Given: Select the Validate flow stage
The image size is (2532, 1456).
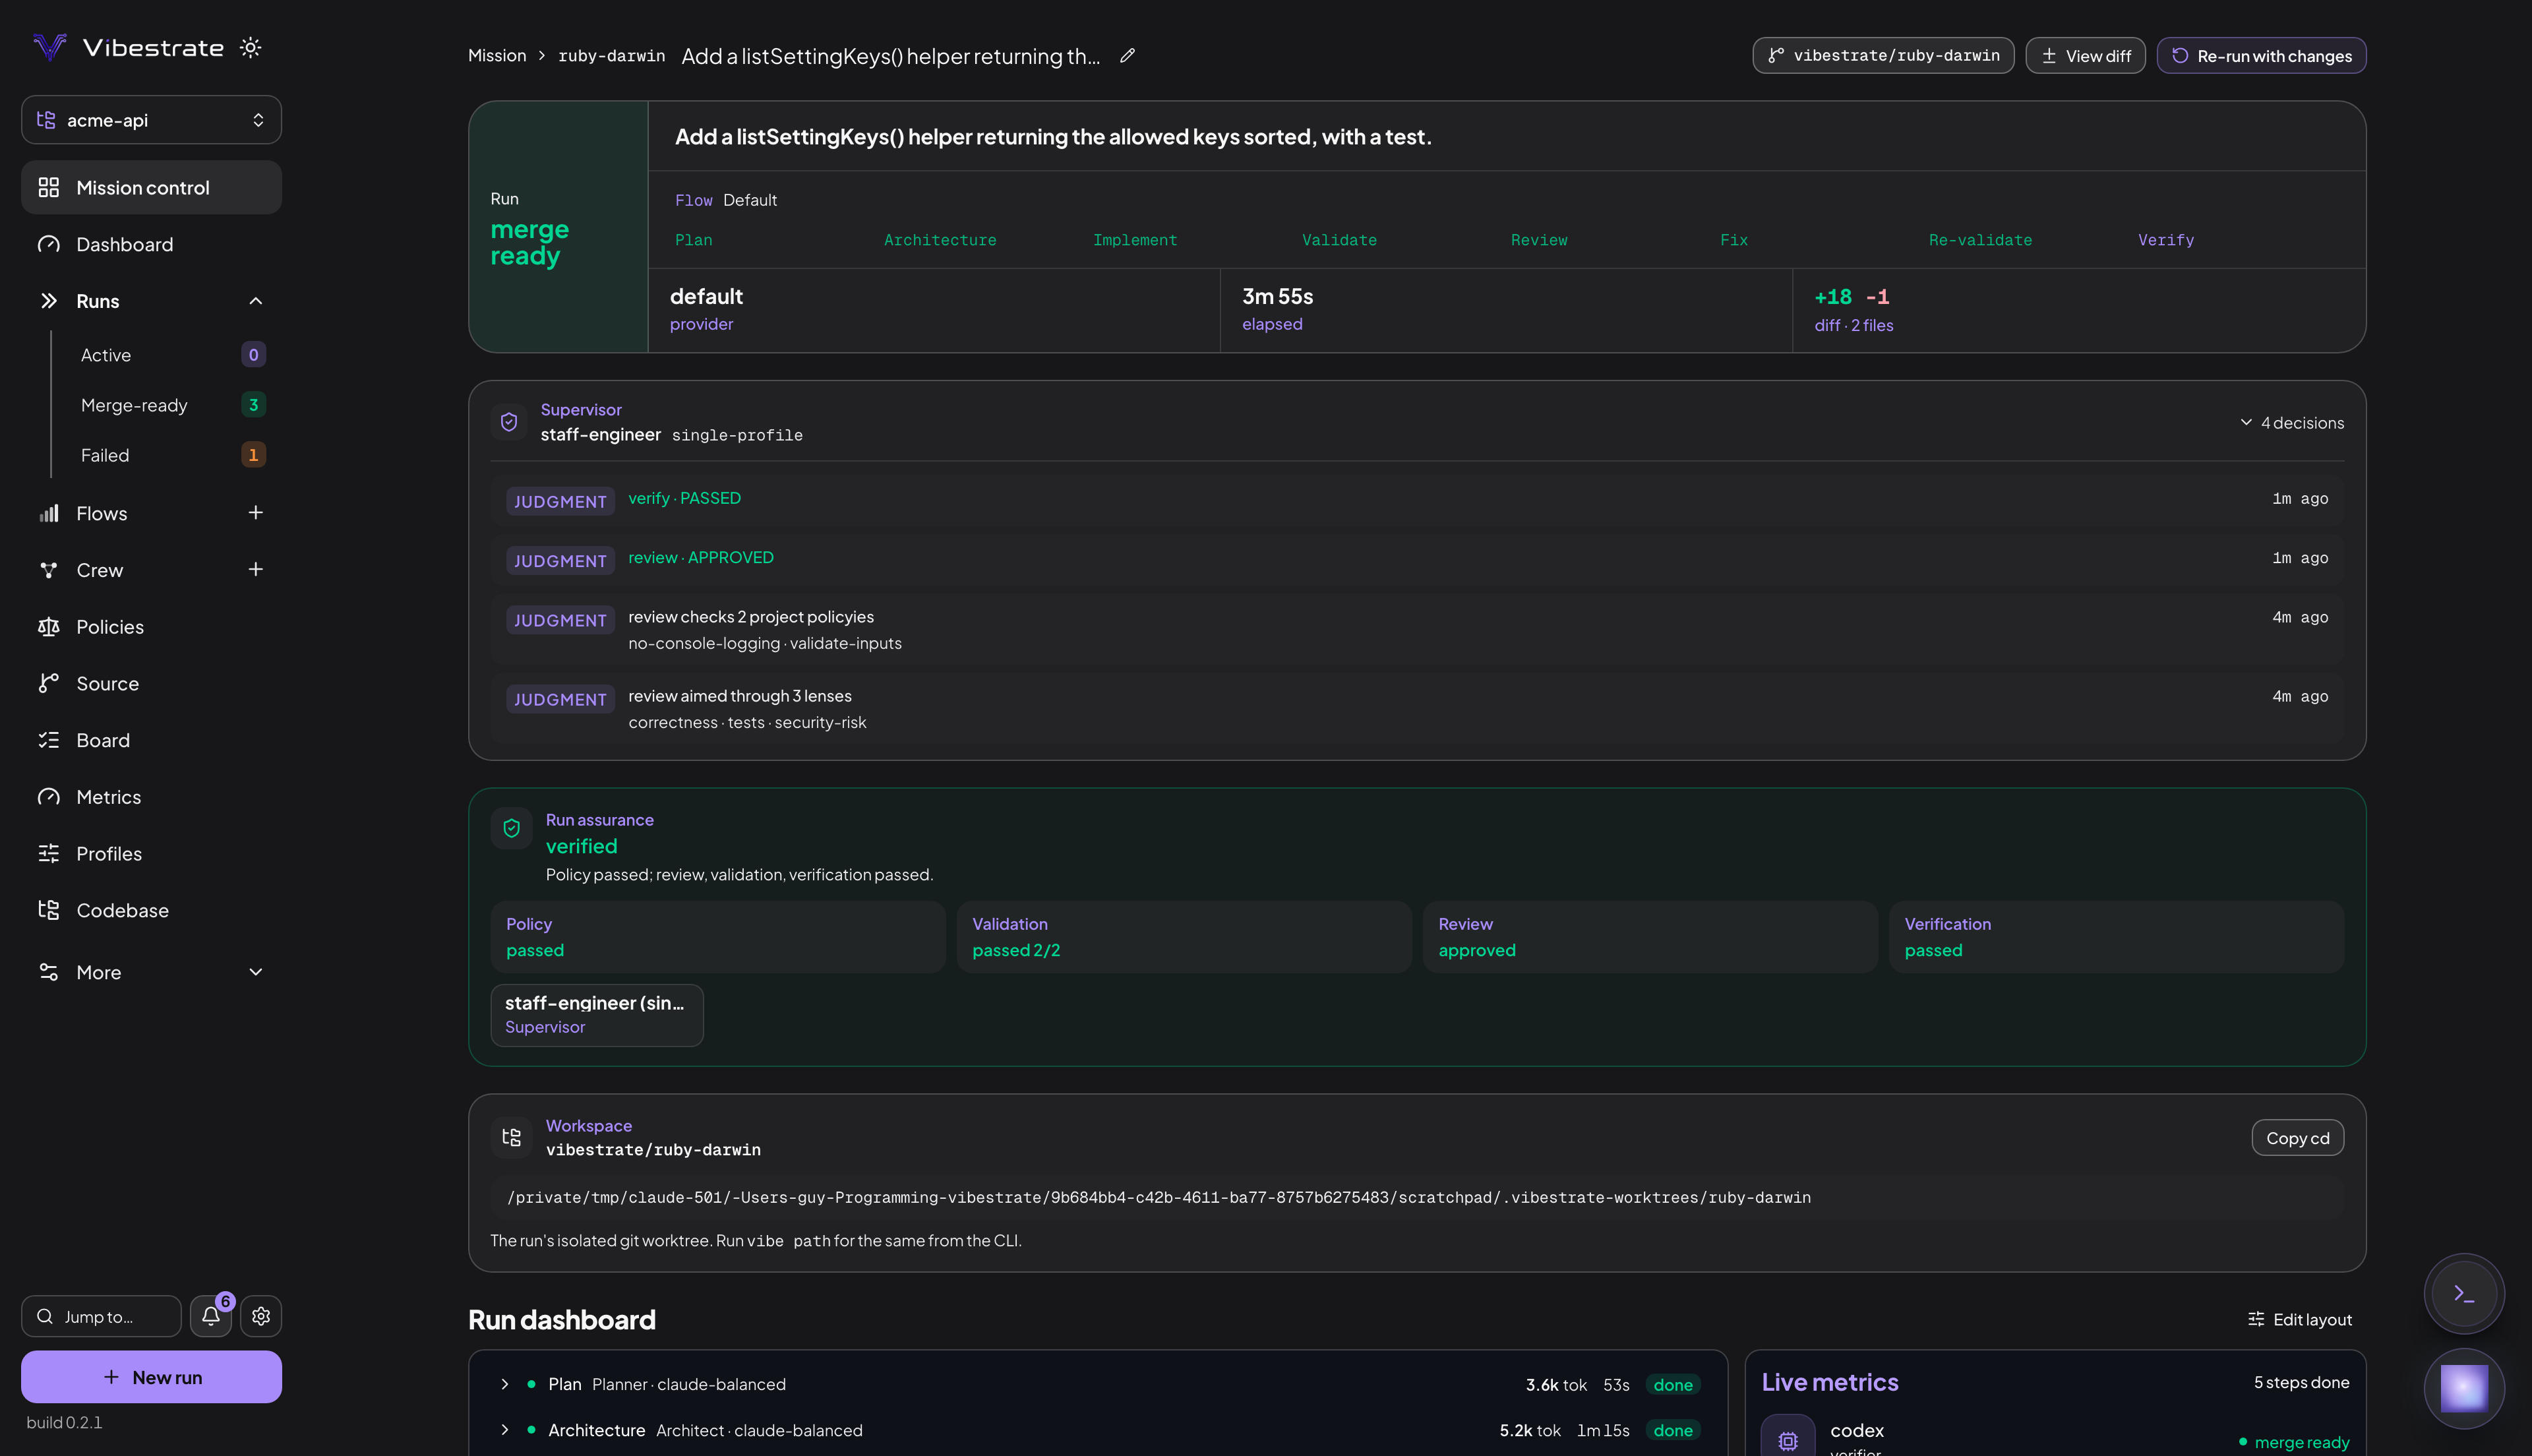Looking at the screenshot, I should 1339,240.
